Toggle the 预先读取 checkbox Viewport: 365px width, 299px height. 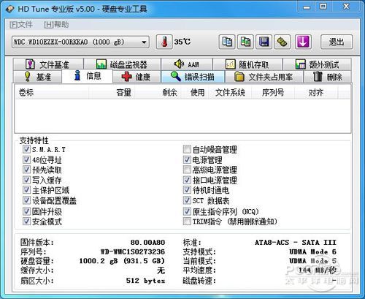pos(26,170)
